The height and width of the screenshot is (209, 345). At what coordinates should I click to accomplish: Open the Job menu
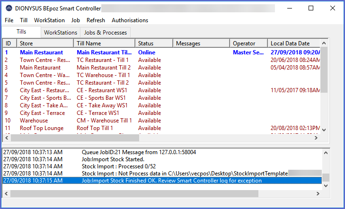pyautogui.click(x=75, y=20)
